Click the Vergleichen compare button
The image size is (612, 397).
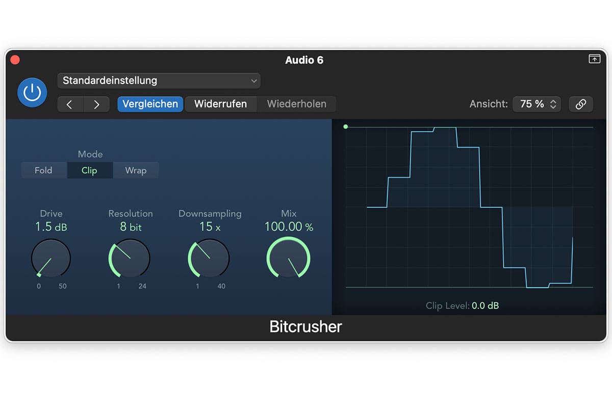tap(150, 104)
